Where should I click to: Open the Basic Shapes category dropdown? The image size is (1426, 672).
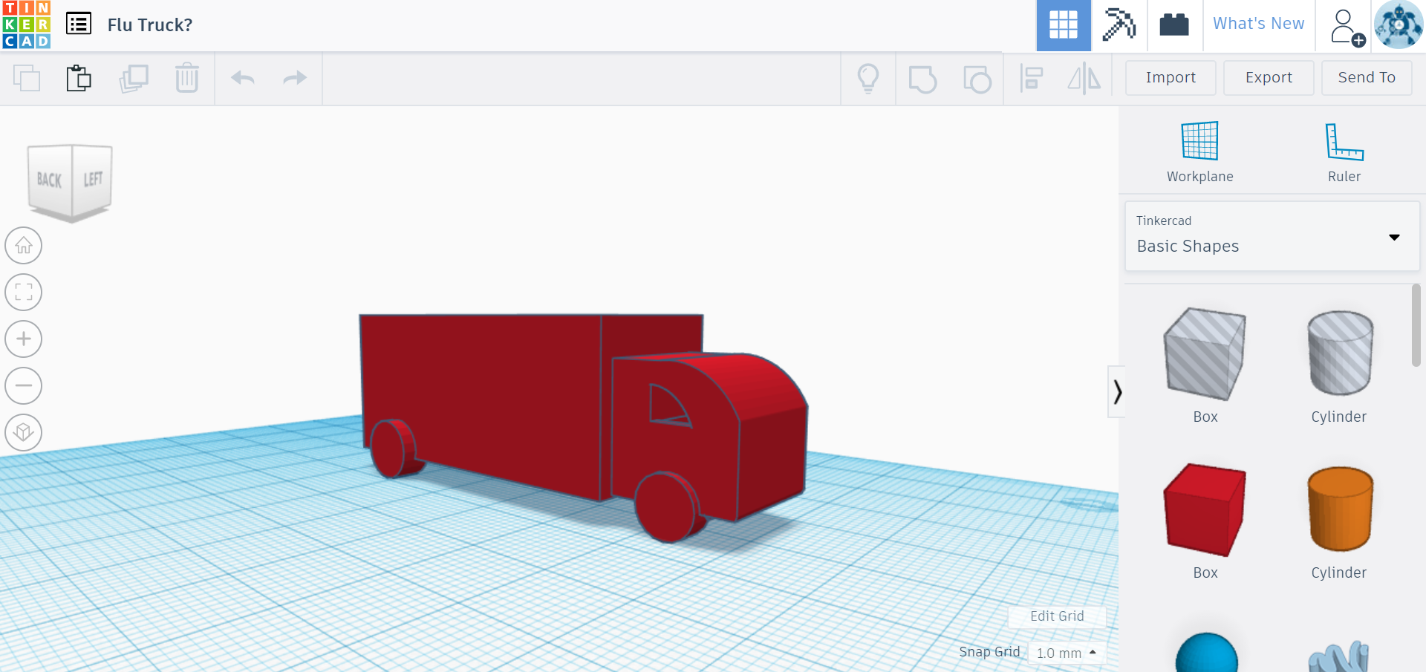(x=1272, y=236)
